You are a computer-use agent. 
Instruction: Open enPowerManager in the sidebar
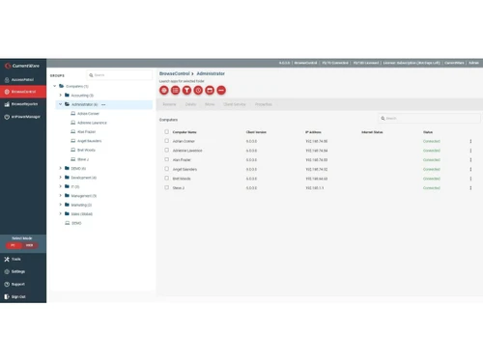22,117
